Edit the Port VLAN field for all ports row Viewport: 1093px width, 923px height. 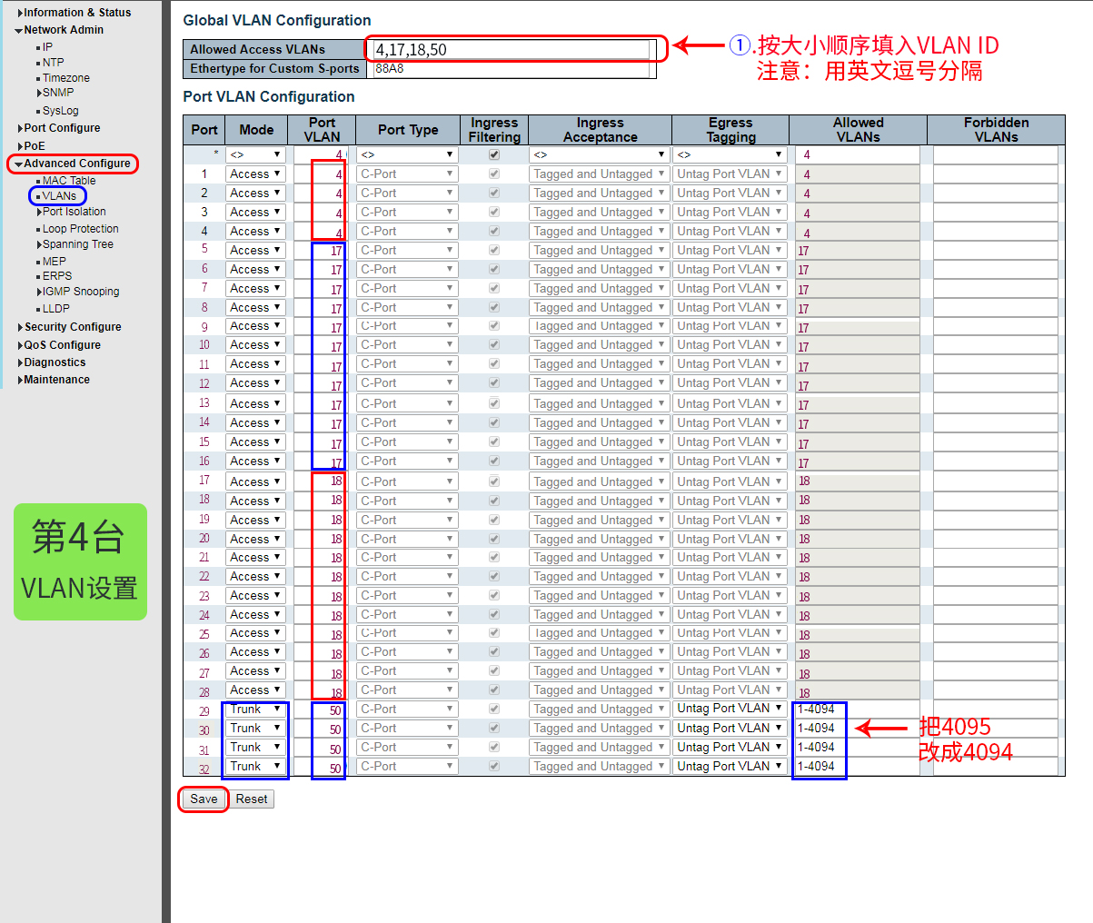320,155
